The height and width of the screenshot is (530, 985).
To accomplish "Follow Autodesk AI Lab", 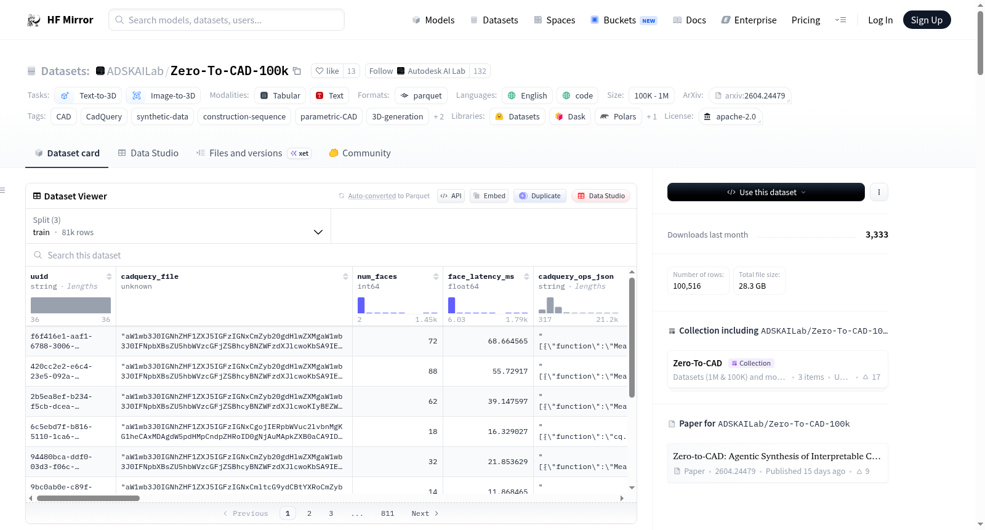I will click(417, 71).
